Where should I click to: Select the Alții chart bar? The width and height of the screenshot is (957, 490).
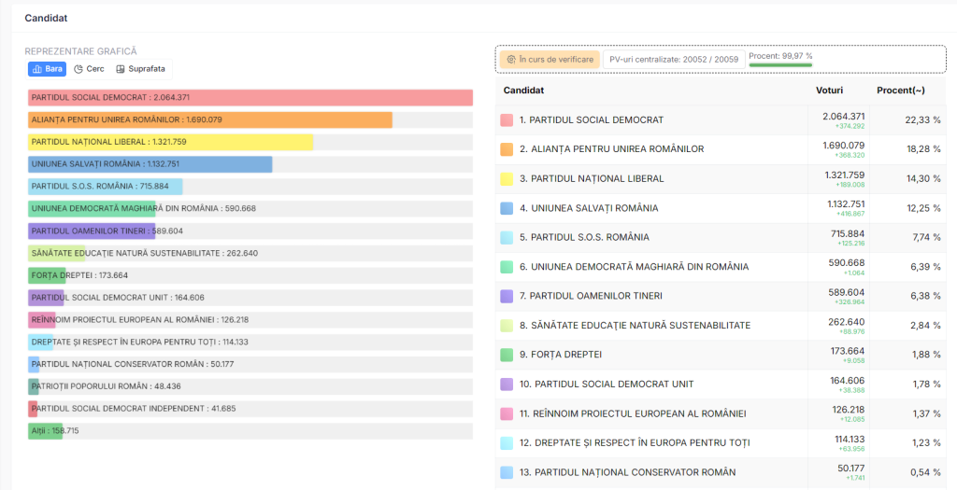click(x=45, y=431)
